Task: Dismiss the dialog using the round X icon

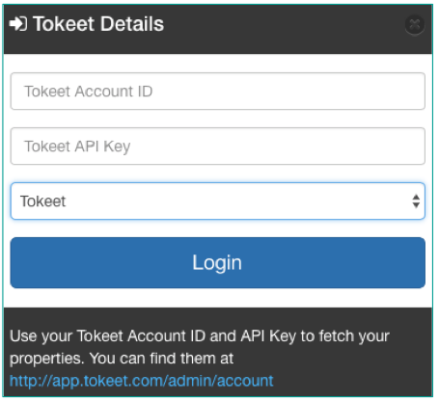Action: click(x=415, y=24)
